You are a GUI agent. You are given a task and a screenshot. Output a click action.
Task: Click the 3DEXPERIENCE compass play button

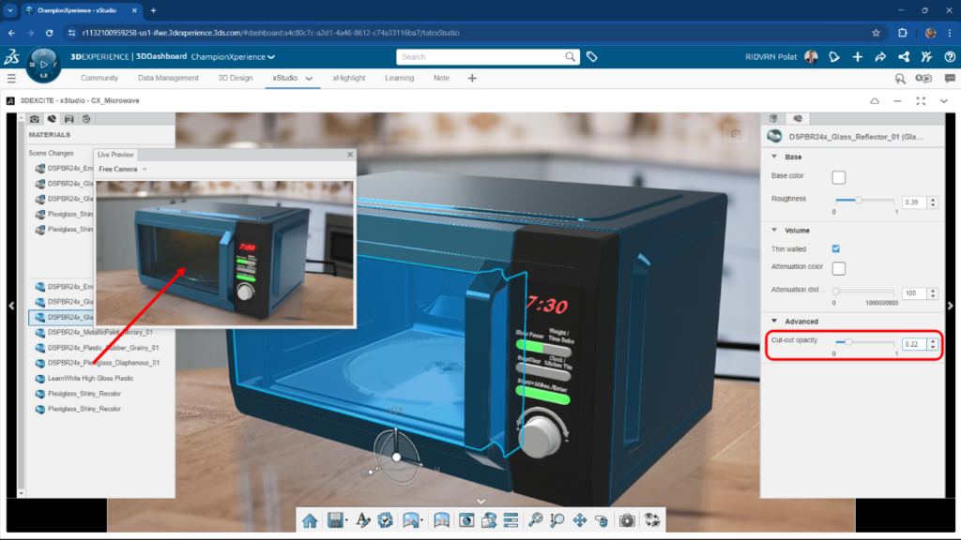[x=43, y=65]
